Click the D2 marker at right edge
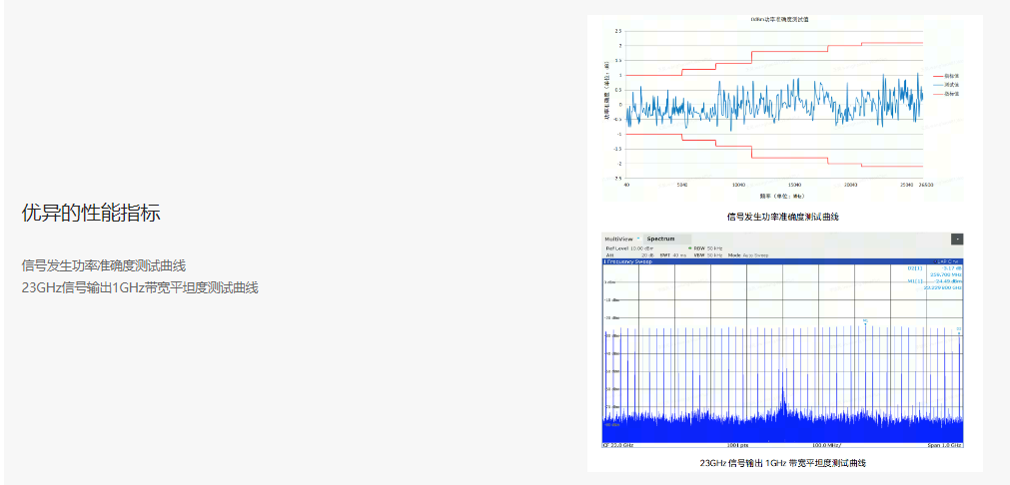 (959, 328)
